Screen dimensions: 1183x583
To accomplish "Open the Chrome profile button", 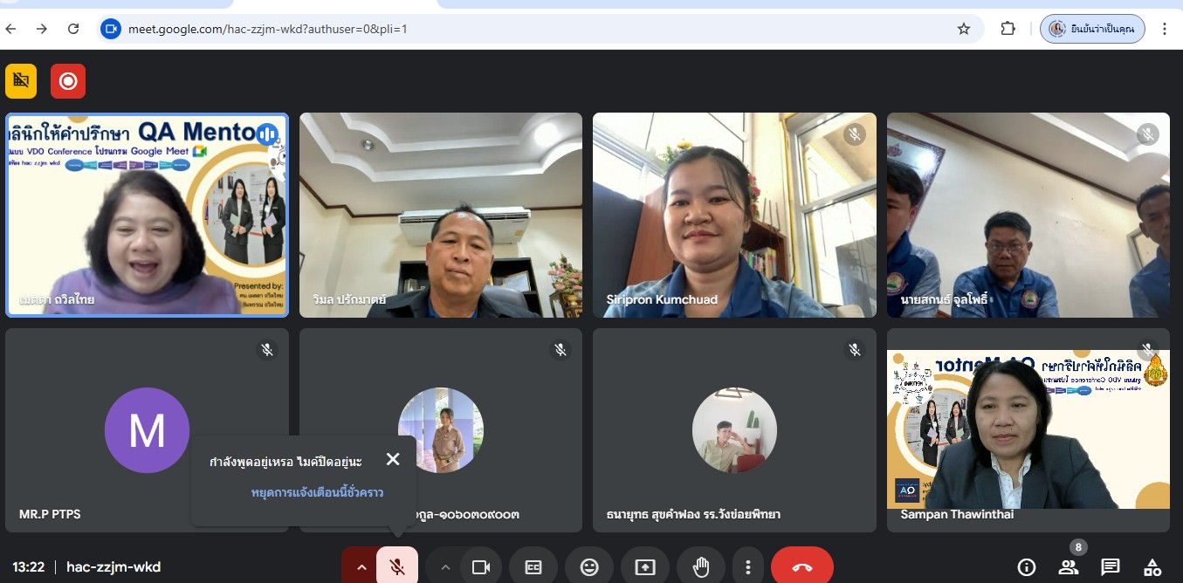I will (x=1092, y=29).
